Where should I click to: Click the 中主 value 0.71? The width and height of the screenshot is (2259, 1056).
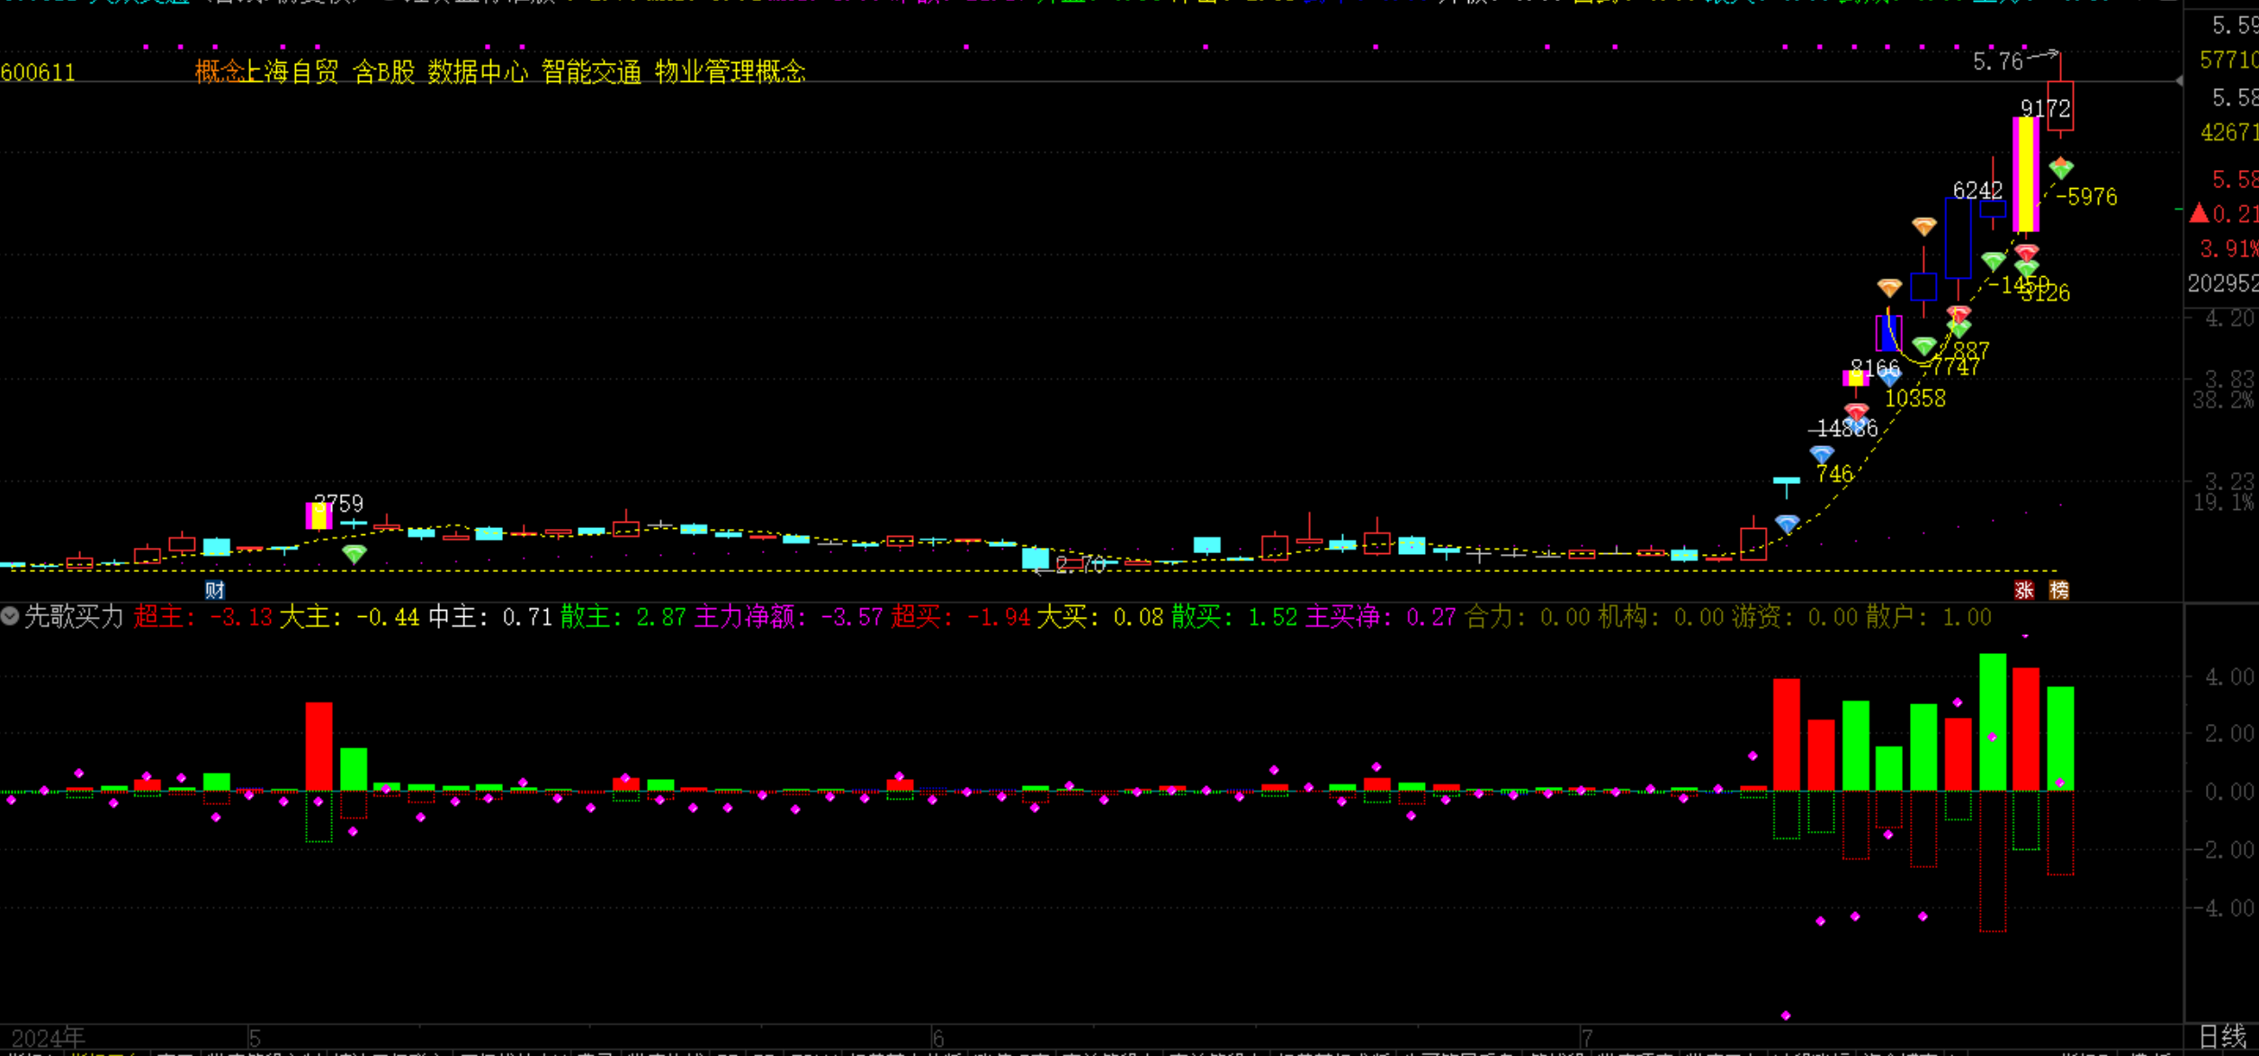pyautogui.click(x=527, y=618)
